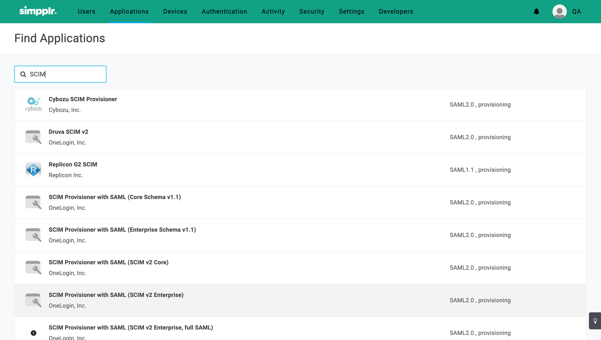Screen dimensions: 601x340
Task: Click the Druva SCIM v2 app icon
Action: click(x=33, y=137)
